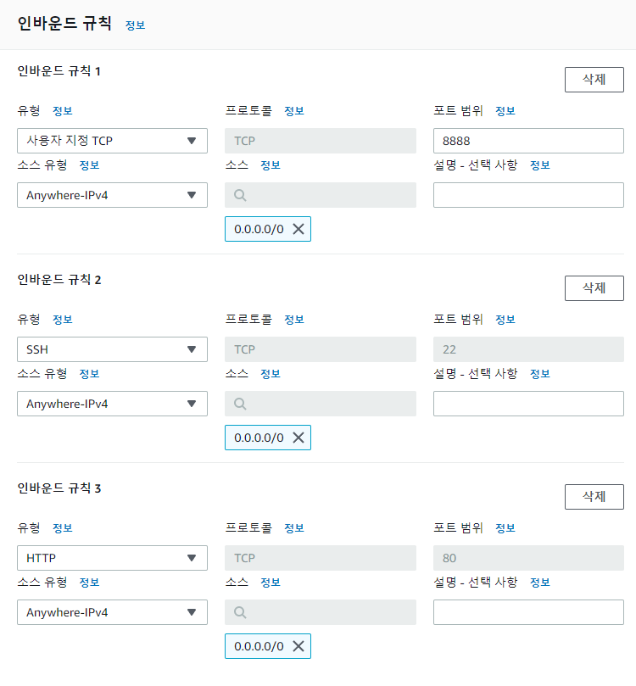Click the search icon in rule 3 source field
Screen dimensions: 636x686
[x=240, y=612]
